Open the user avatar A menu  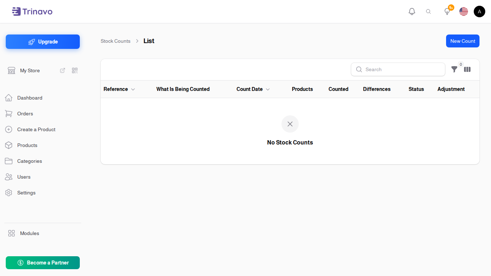click(479, 11)
